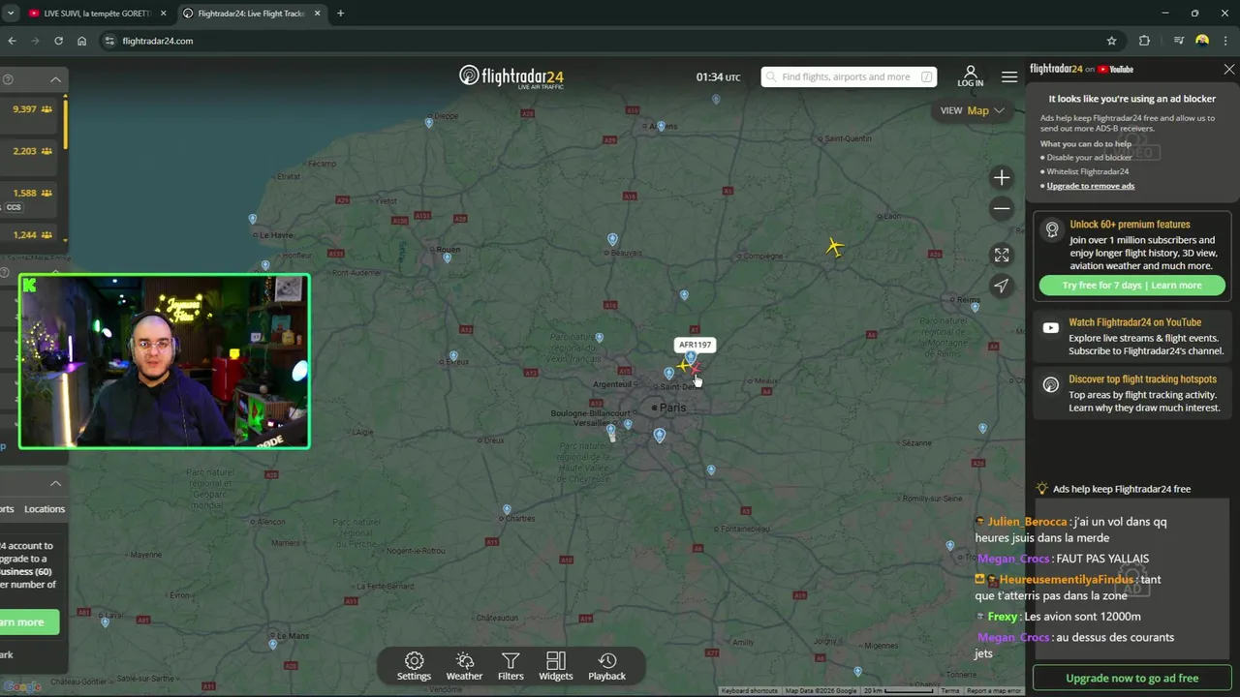
Task: Center map on my location arrow
Action: (1002, 286)
